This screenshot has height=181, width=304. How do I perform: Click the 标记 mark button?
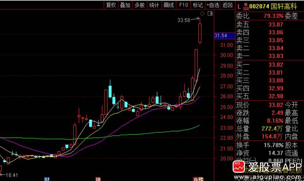pyautogui.click(x=198, y=5)
